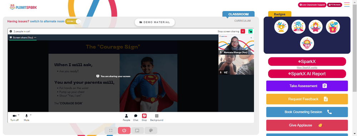Click microphone icon on Namrata Kharga tile
This screenshot has width=357, height=136.
[x=221, y=52]
